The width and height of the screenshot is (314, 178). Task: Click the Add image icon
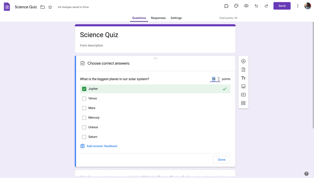tap(243, 86)
